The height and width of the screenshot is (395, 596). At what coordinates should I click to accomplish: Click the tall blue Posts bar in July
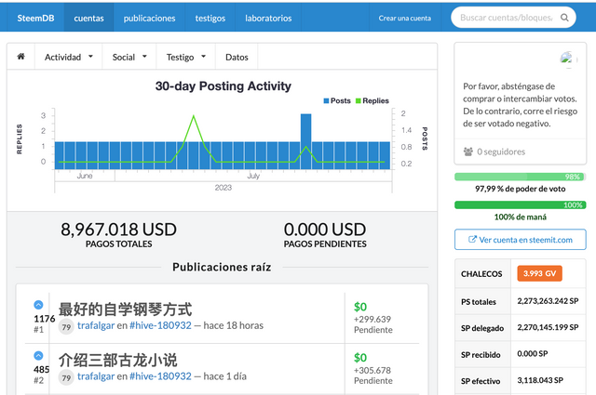306,141
